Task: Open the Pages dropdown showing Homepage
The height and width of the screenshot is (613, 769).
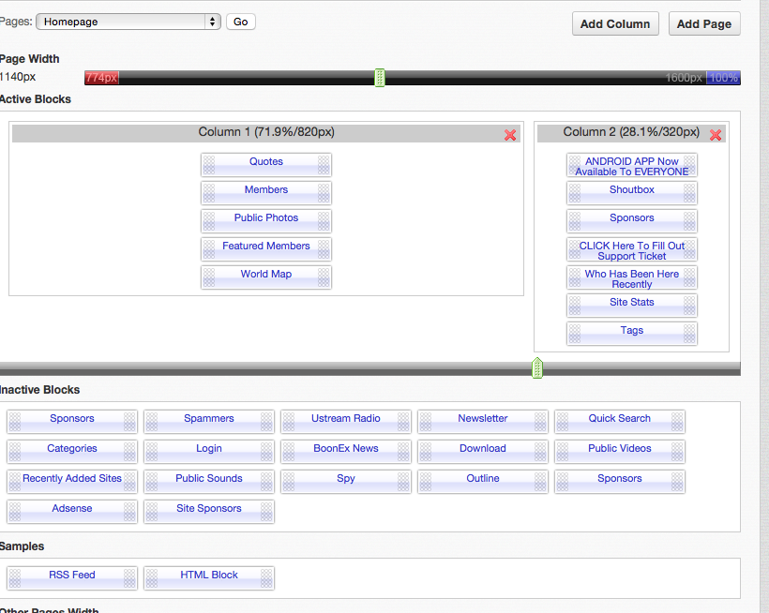Action: [128, 22]
